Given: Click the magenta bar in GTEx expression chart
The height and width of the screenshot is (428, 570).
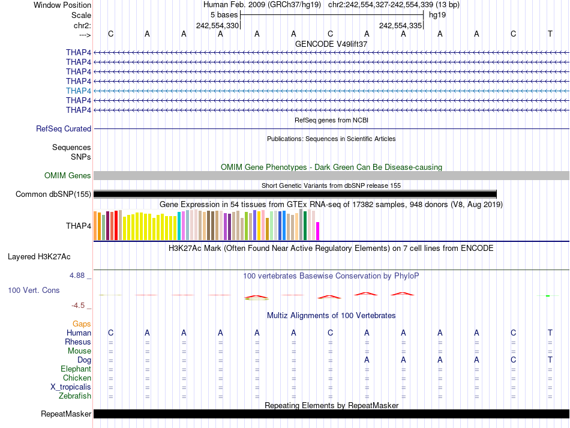Looking at the screenshot, I should pyautogui.click(x=318, y=231).
